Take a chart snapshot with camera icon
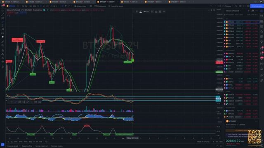The height and width of the screenshot is (148, 264). pyautogui.click(x=248, y=6)
